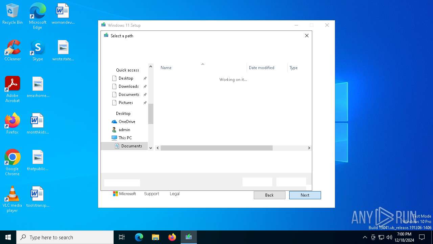Show hidden system tray icons

pos(365,237)
